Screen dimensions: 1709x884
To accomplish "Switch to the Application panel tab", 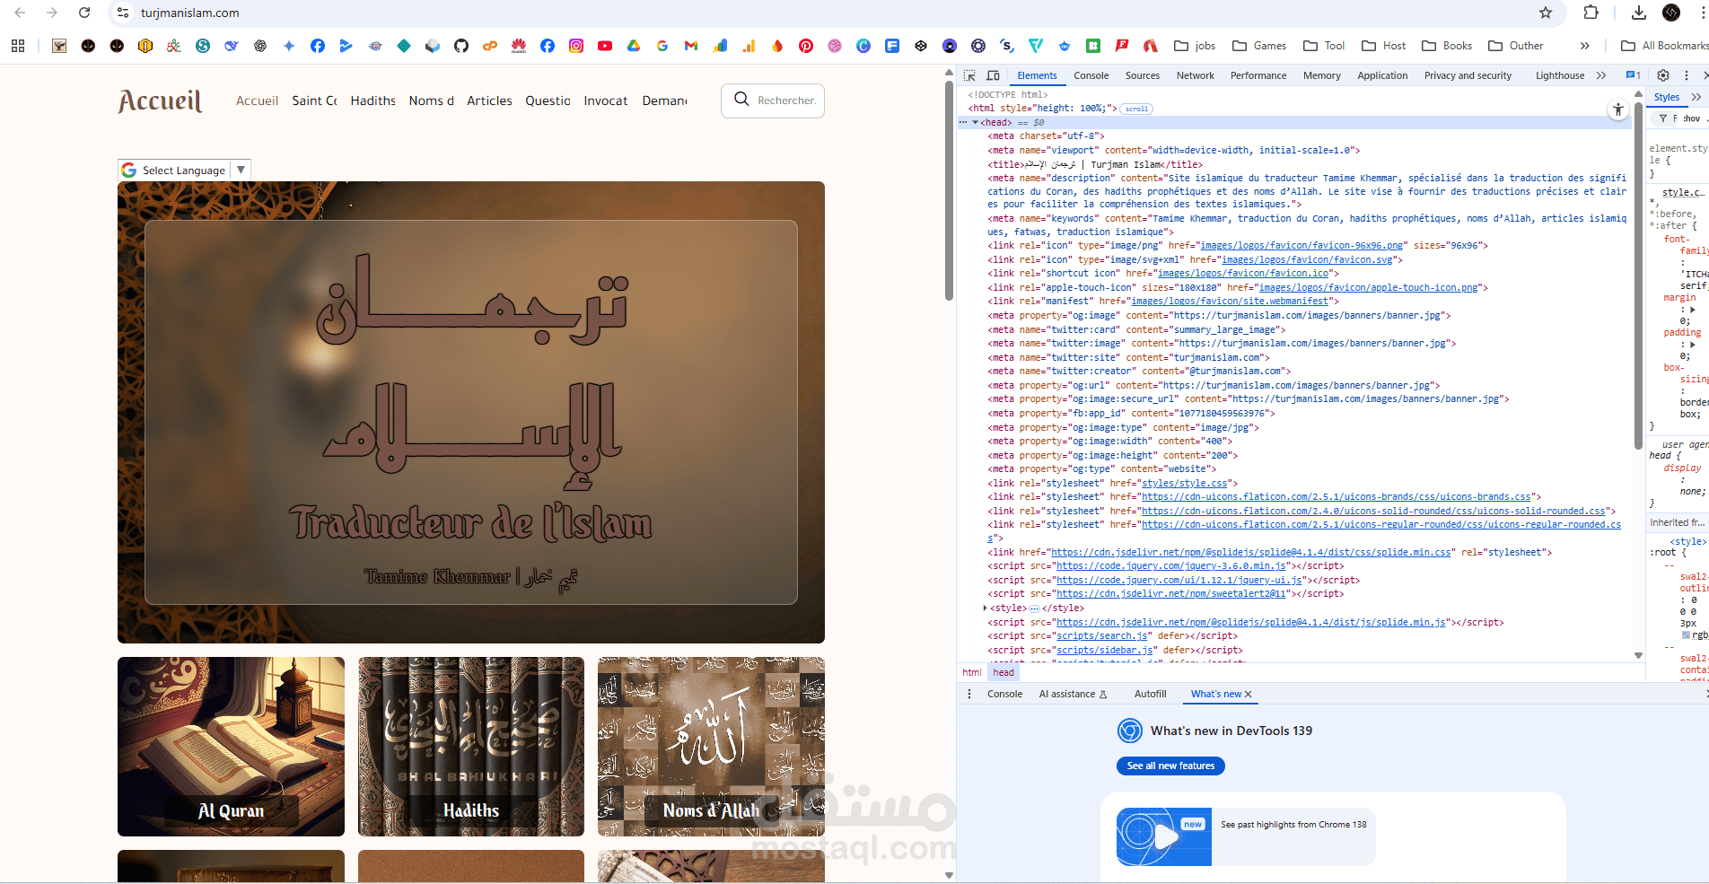I will coord(1382,75).
